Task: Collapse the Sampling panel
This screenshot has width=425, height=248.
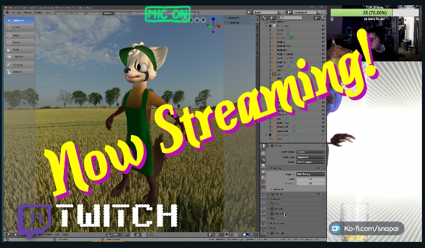Action: click(275, 168)
